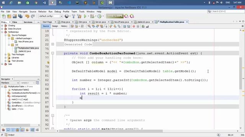Expand the Data Structure project node
Screen dimensions: 245x137
pos(2,29)
